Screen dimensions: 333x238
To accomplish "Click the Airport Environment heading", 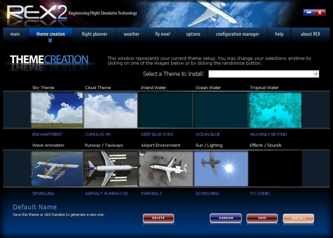I will [x=160, y=145].
